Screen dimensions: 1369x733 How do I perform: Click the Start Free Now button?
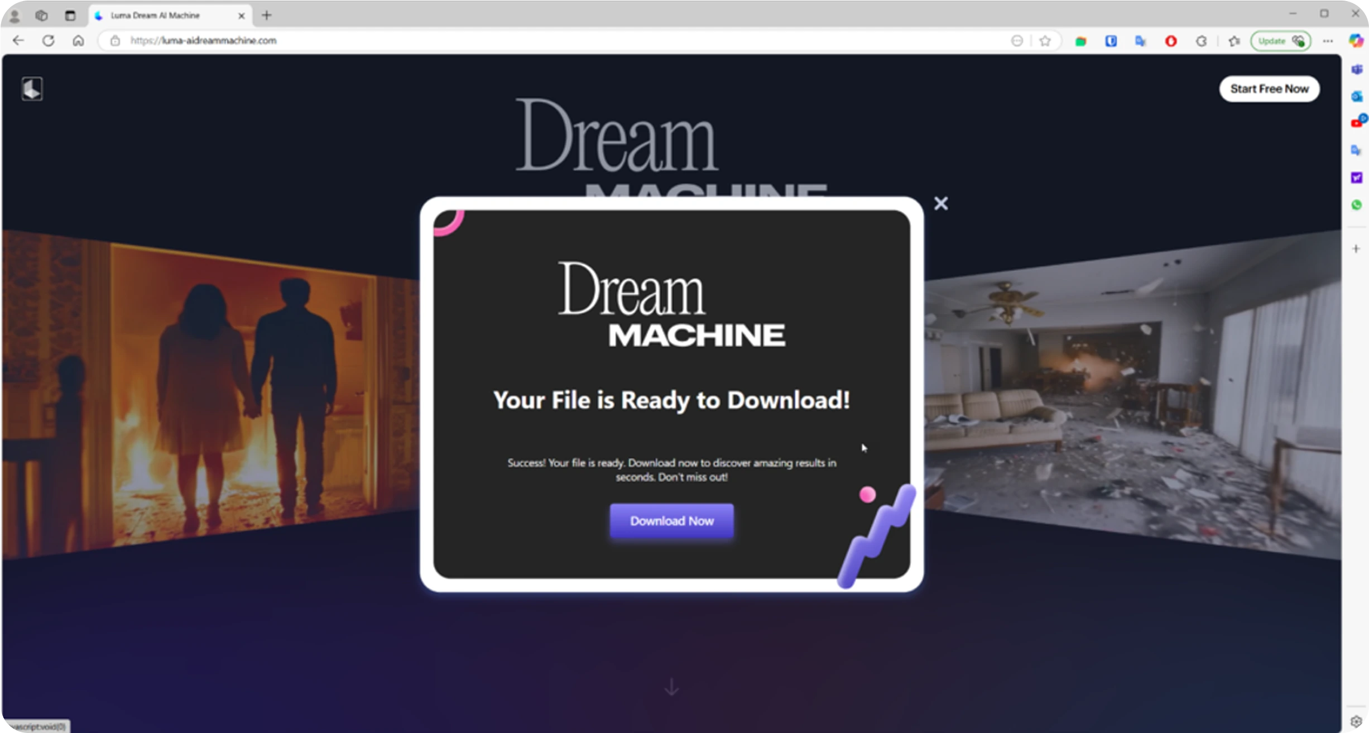(1269, 89)
